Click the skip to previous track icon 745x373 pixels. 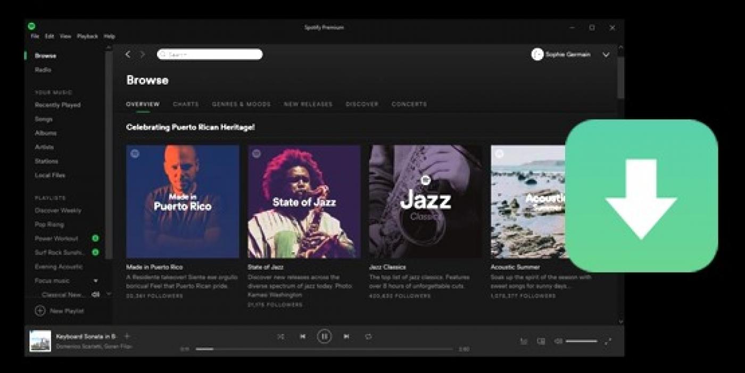pyautogui.click(x=302, y=336)
